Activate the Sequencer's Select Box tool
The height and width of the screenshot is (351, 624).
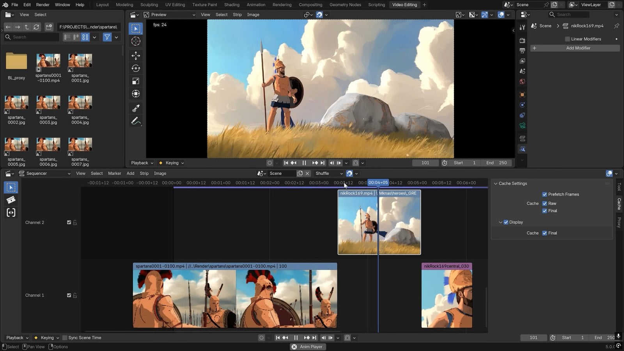(11, 188)
